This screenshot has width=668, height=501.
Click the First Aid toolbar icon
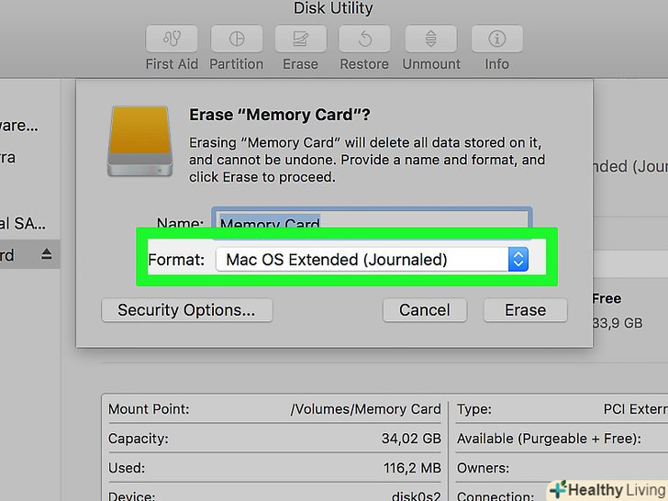[x=172, y=40]
